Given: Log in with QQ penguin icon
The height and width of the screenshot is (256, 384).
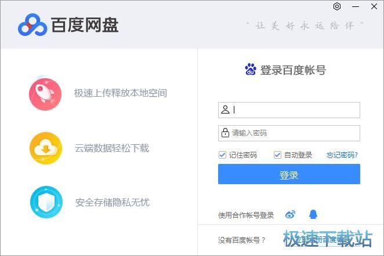Looking at the screenshot, I should [x=313, y=214].
